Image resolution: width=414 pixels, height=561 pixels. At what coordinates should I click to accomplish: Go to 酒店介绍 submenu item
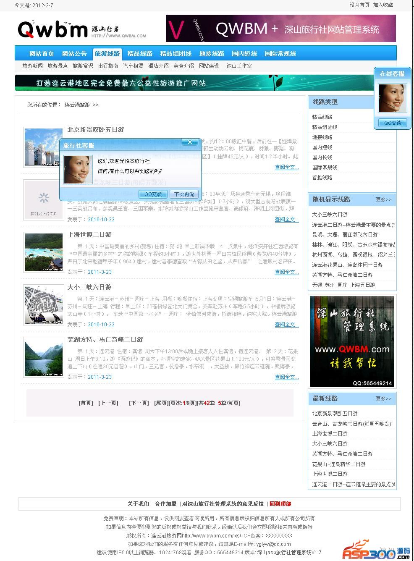coord(158,66)
